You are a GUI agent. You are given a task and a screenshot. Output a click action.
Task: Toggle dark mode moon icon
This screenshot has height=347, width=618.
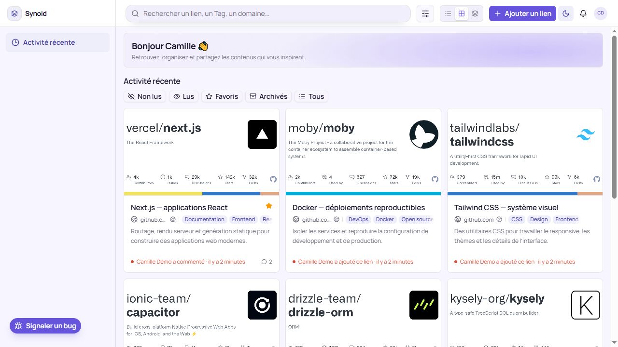click(566, 13)
